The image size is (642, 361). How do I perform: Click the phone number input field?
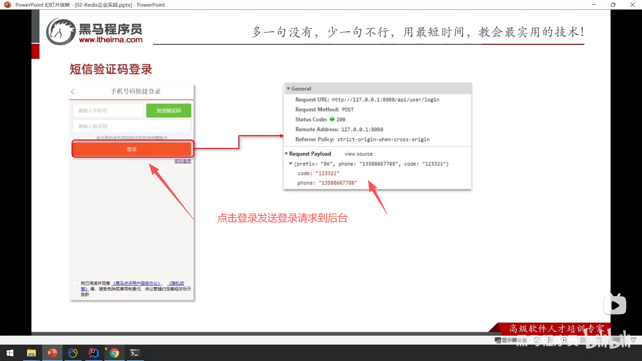click(x=108, y=111)
